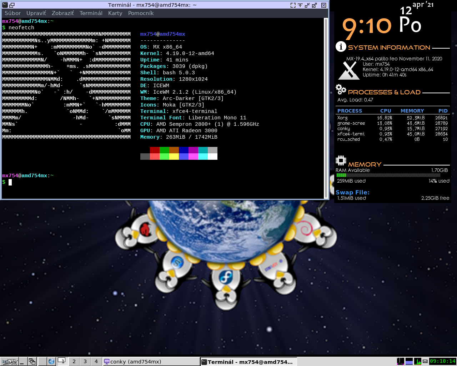Click the fullscreen icon in terminal titlebar
457x366 pixels.
point(293,5)
